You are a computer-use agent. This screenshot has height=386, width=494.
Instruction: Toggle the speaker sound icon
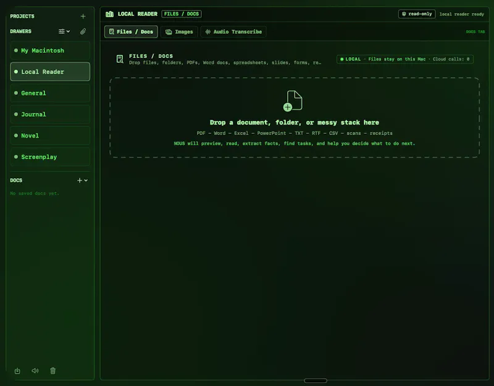[35, 371]
